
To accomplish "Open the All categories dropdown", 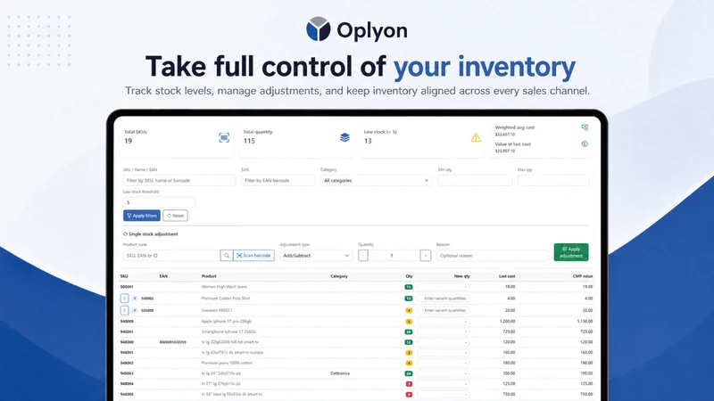I will [x=376, y=181].
